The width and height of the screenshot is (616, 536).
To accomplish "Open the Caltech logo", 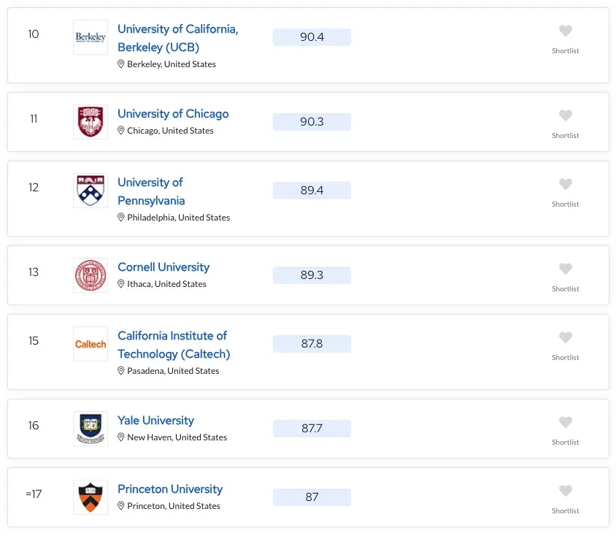I will point(91,344).
